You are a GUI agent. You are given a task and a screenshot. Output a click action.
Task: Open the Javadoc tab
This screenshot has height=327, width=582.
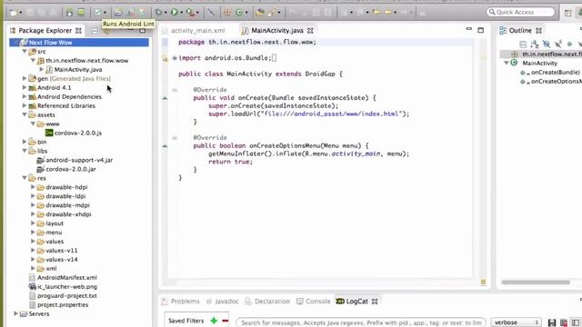[x=223, y=302]
